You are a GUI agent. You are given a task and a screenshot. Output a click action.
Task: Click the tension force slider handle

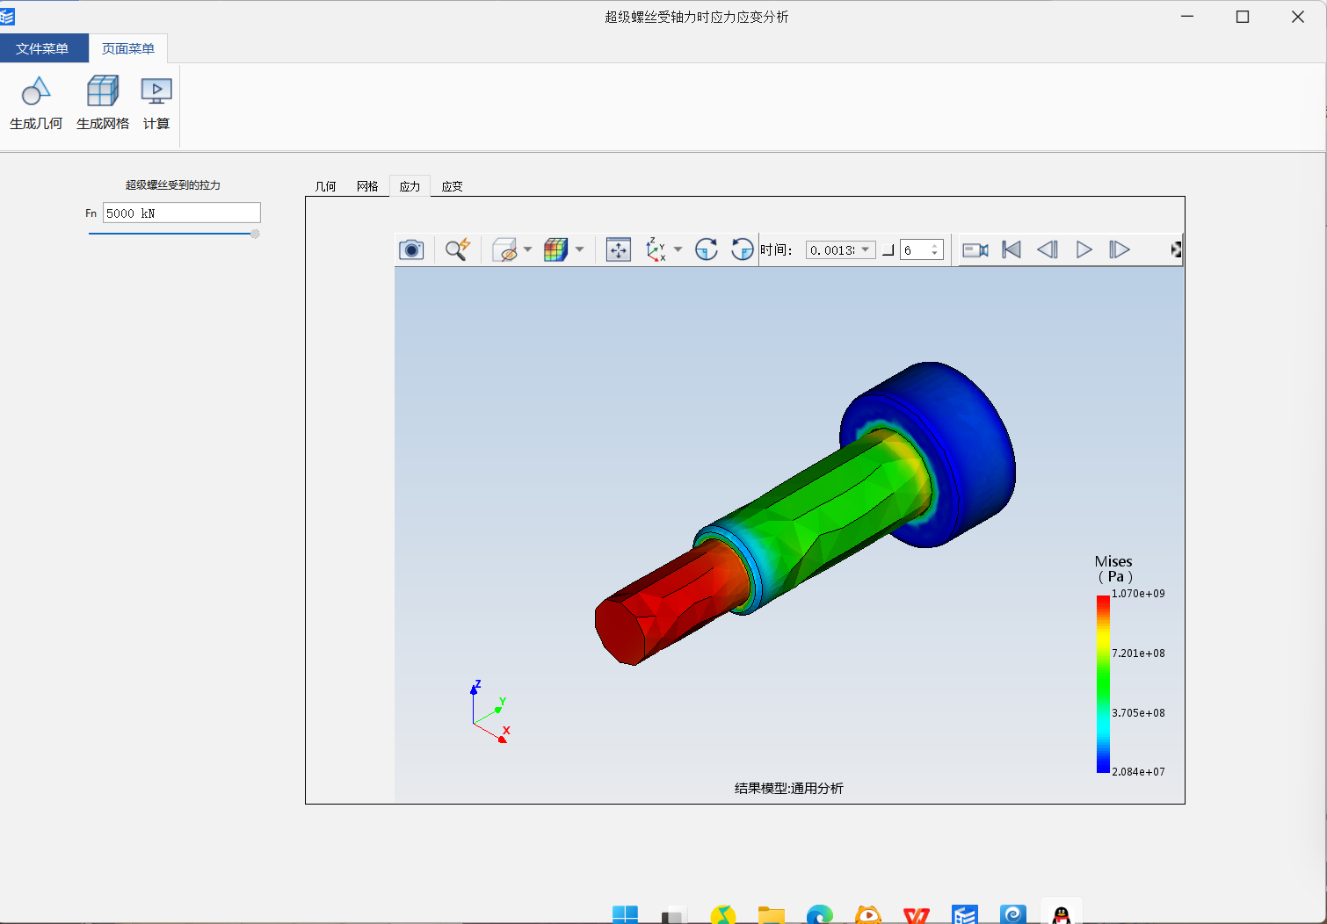(x=255, y=234)
